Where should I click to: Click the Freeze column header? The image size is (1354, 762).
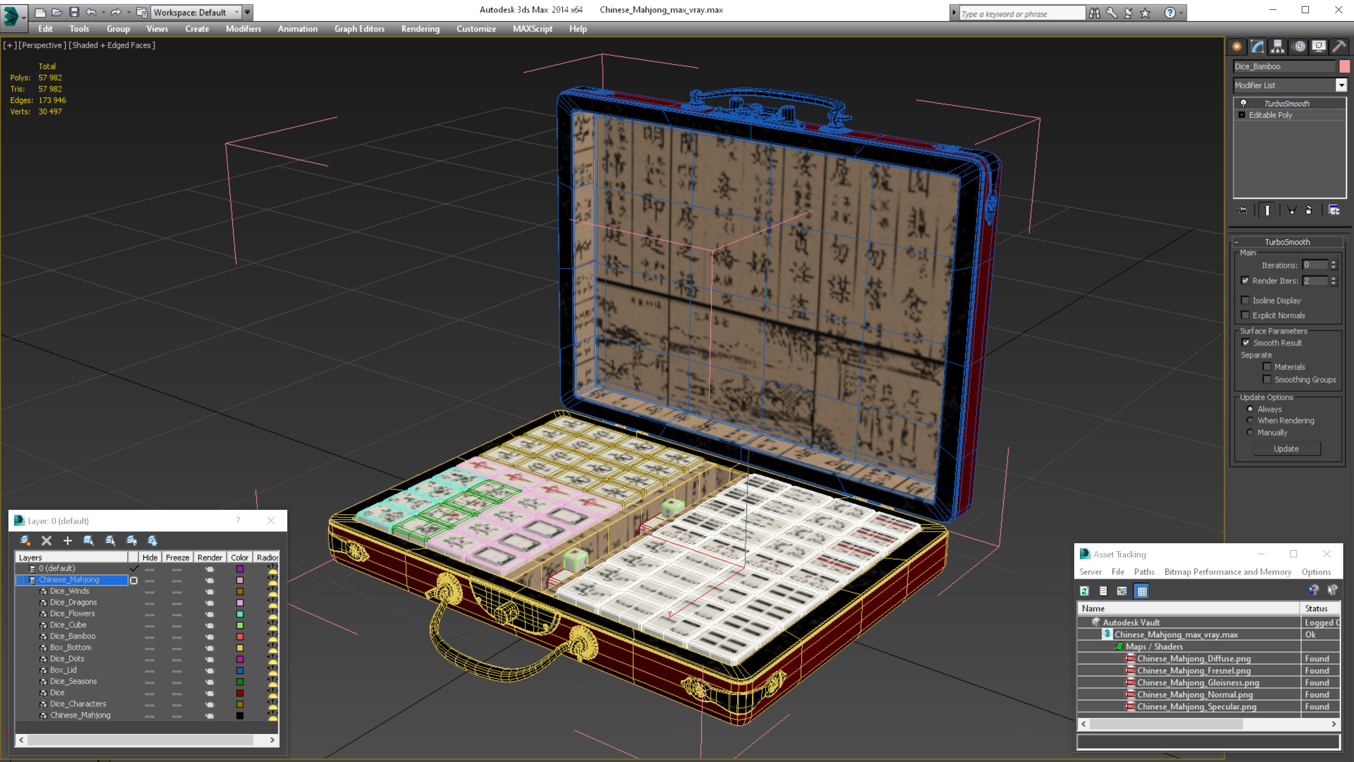tap(177, 557)
